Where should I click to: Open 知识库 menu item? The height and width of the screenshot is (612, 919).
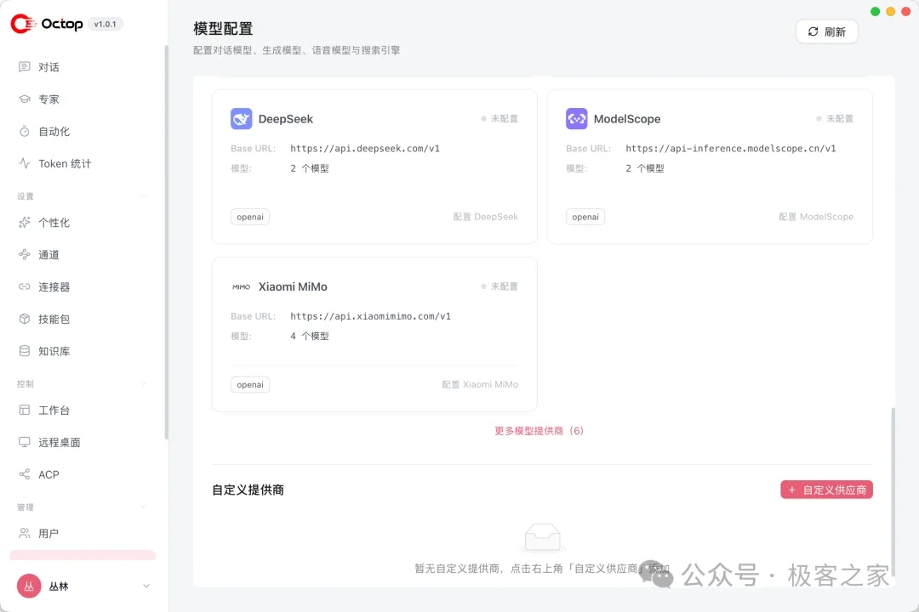click(x=82, y=351)
